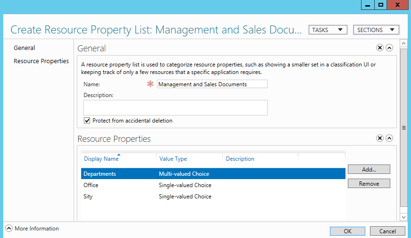The height and width of the screenshot is (238, 411).
Task: Click into the Description text box
Action: point(175,108)
